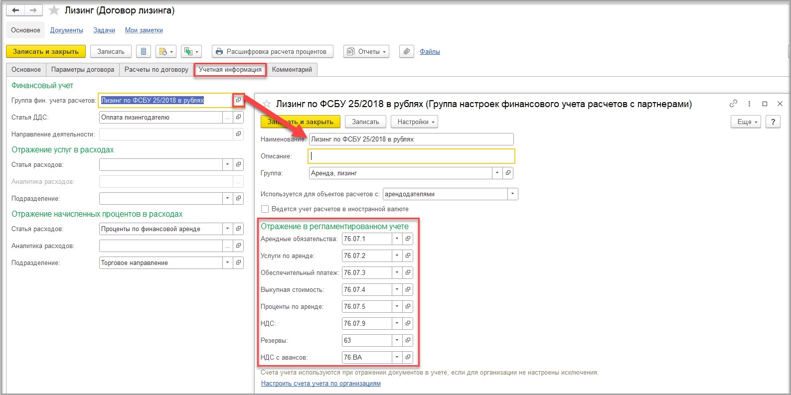Expand the НДС account dropdown 76.07.9
The image size is (791, 395).
click(x=397, y=323)
